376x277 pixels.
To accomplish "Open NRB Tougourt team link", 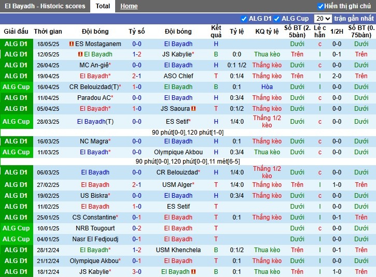I will pyautogui.click(x=95, y=228).
